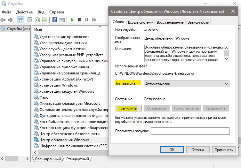
Task: Click the executable path text
Action: coord(154,73)
